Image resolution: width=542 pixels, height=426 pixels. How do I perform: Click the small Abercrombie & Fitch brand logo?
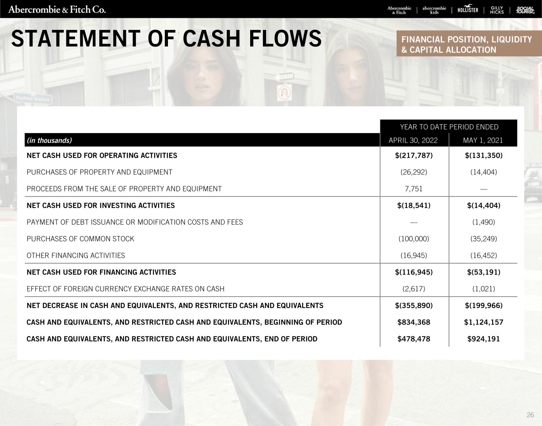click(x=399, y=10)
